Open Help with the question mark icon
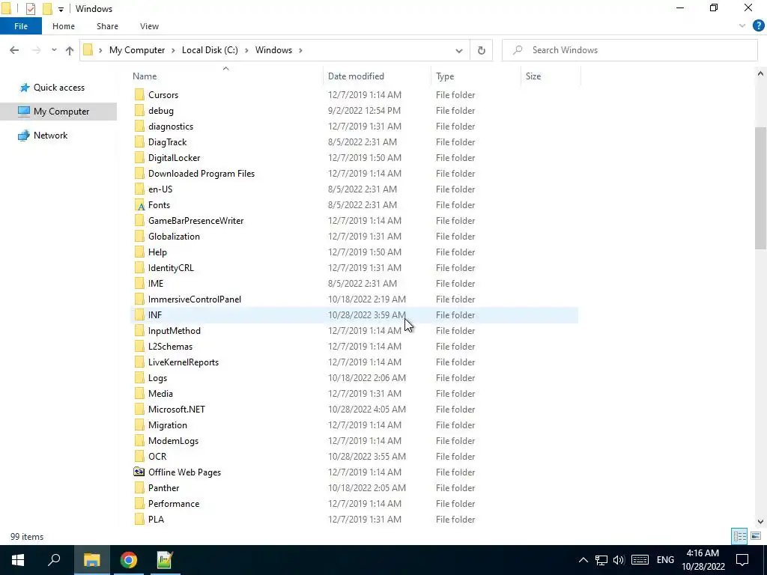Screen dimensions: 767x575 758,26
